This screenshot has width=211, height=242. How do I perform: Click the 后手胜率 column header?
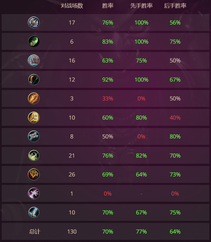175,6
